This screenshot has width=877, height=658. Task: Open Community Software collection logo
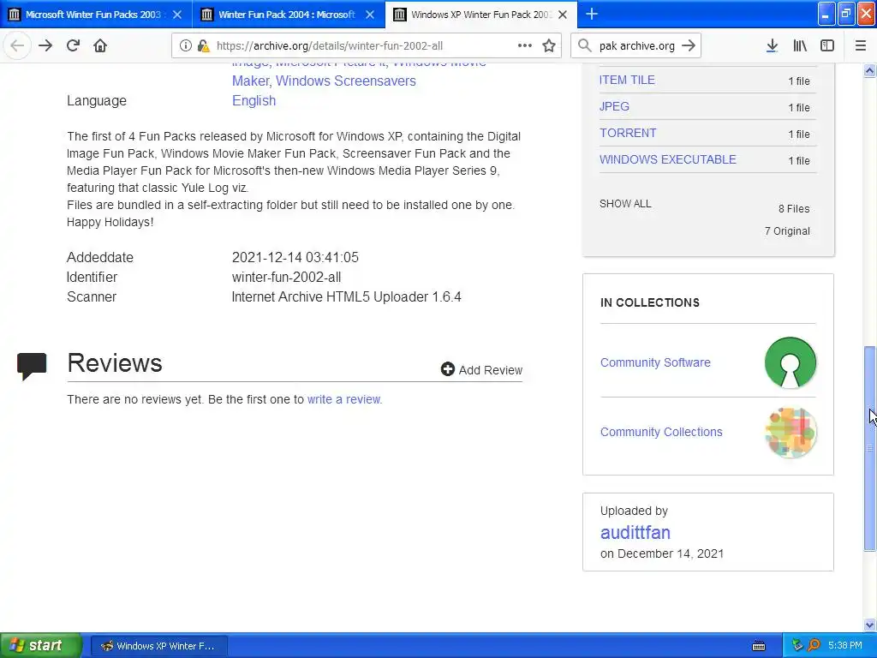click(x=790, y=362)
